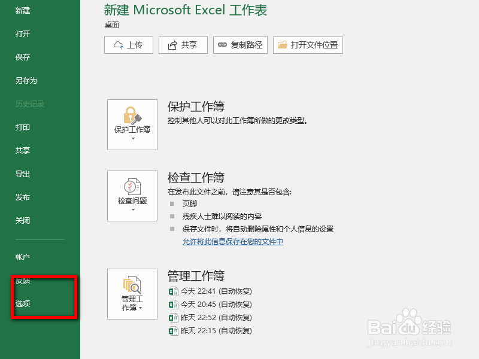Expand the 保护工作簿 dropdown arrow
Image resolution: width=479 pixels, height=359 pixels.
[133, 139]
